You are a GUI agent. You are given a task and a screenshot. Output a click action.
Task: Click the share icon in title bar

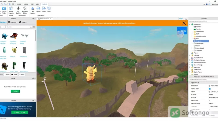point(209,4)
